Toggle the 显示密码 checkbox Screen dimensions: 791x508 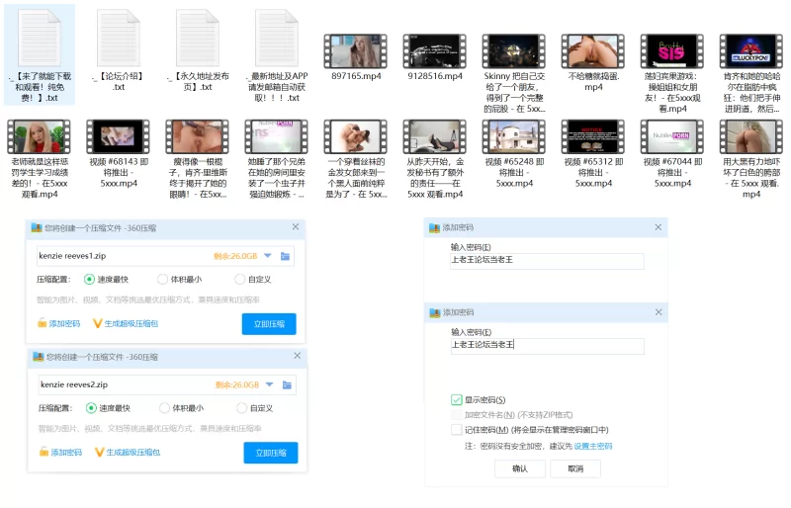[x=456, y=399]
